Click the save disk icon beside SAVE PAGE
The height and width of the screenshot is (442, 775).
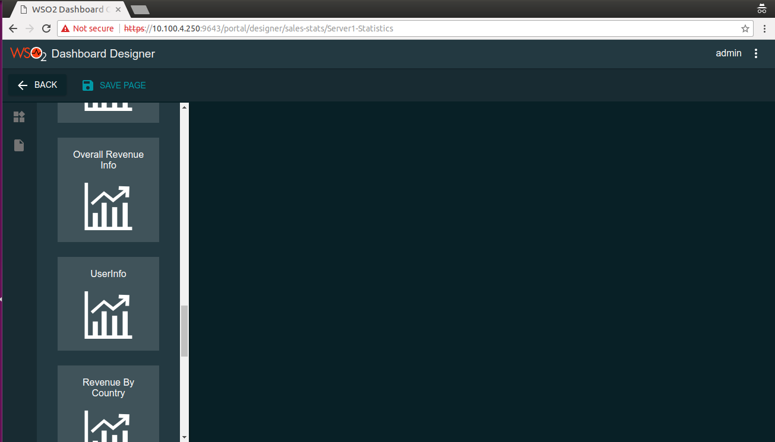87,85
